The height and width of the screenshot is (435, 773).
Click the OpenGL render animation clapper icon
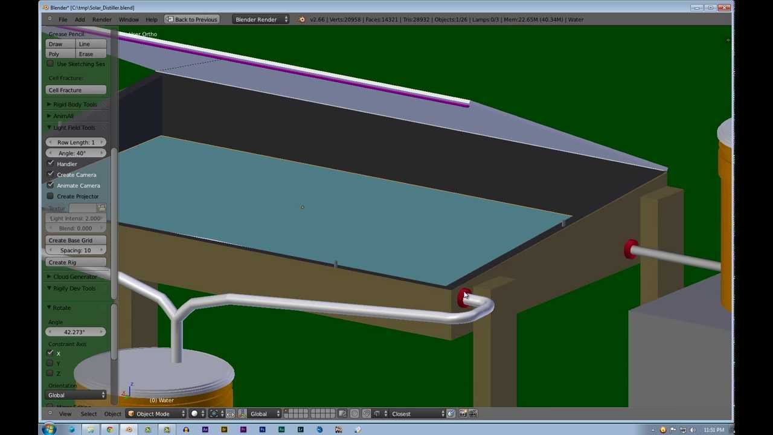click(x=473, y=414)
